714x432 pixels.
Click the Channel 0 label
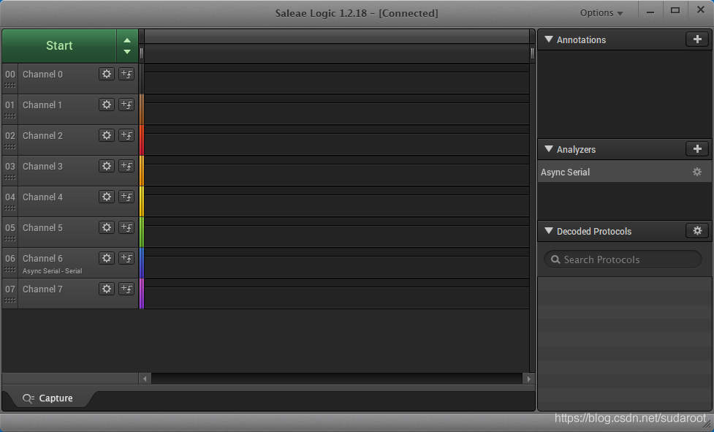(43, 75)
